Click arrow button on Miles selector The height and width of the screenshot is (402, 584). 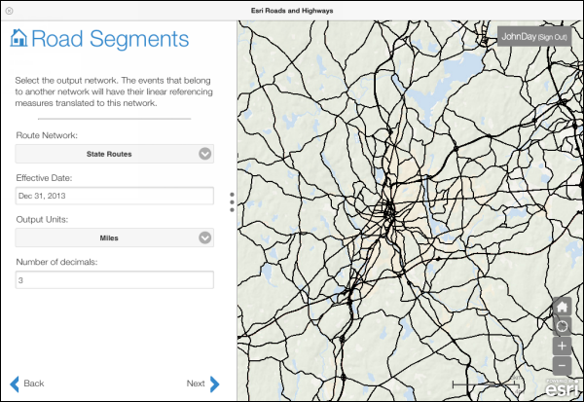[x=204, y=238]
